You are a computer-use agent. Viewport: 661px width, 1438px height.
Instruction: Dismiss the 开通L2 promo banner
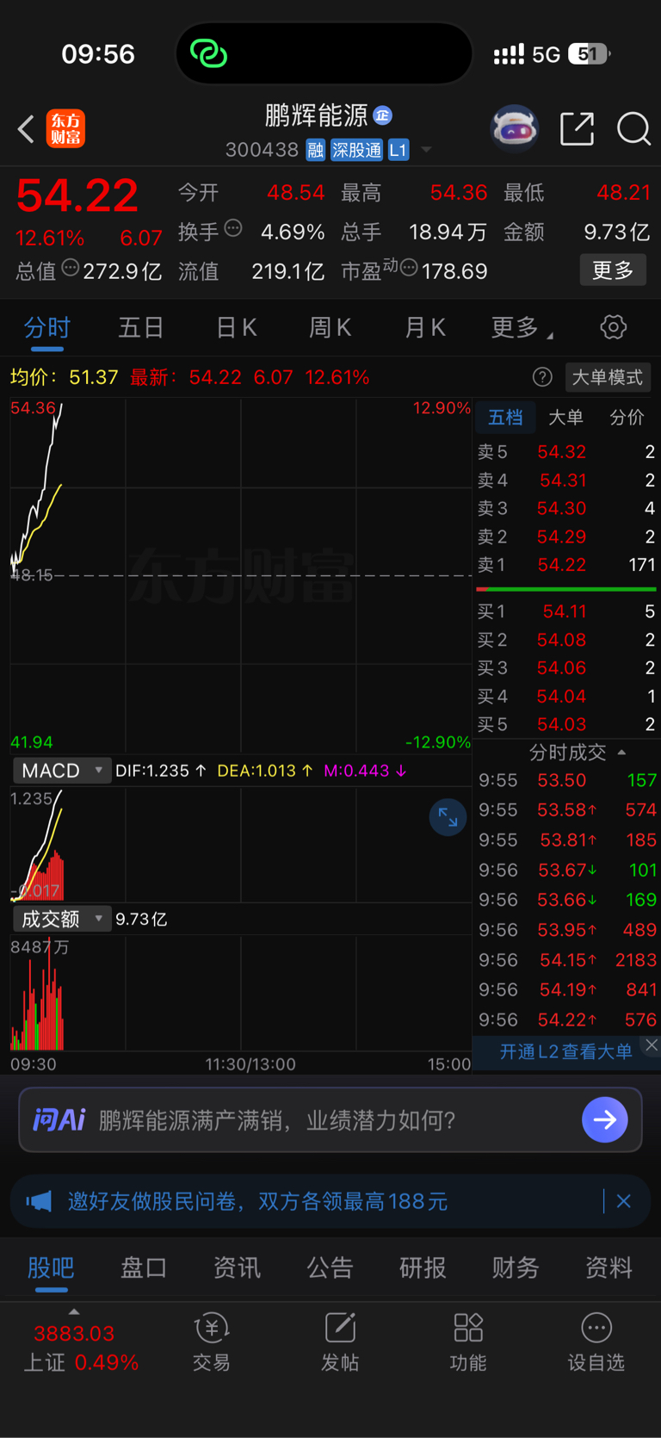(652, 1044)
